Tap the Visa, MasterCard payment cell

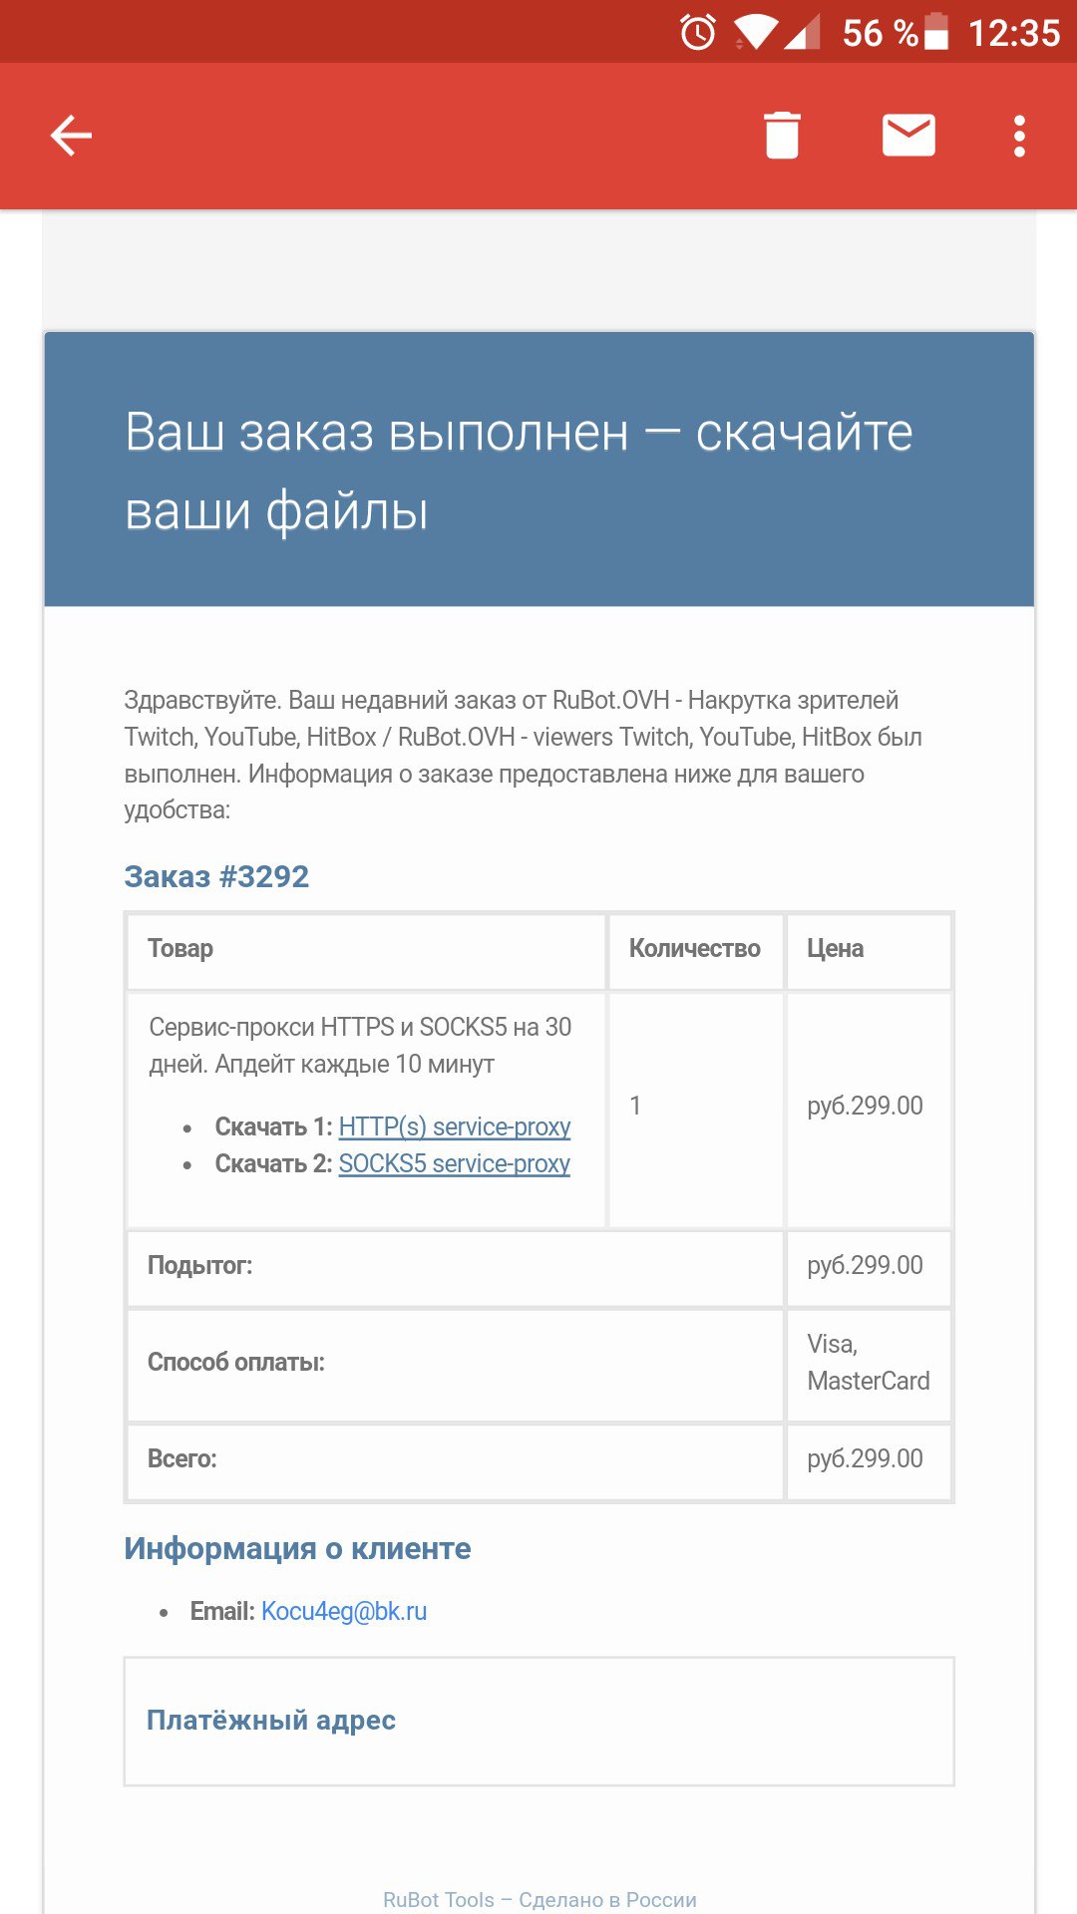click(x=868, y=1363)
